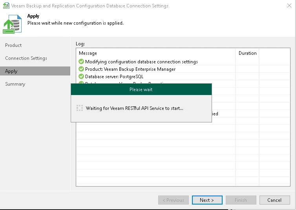Click the database upload wizard icon

[12, 24]
